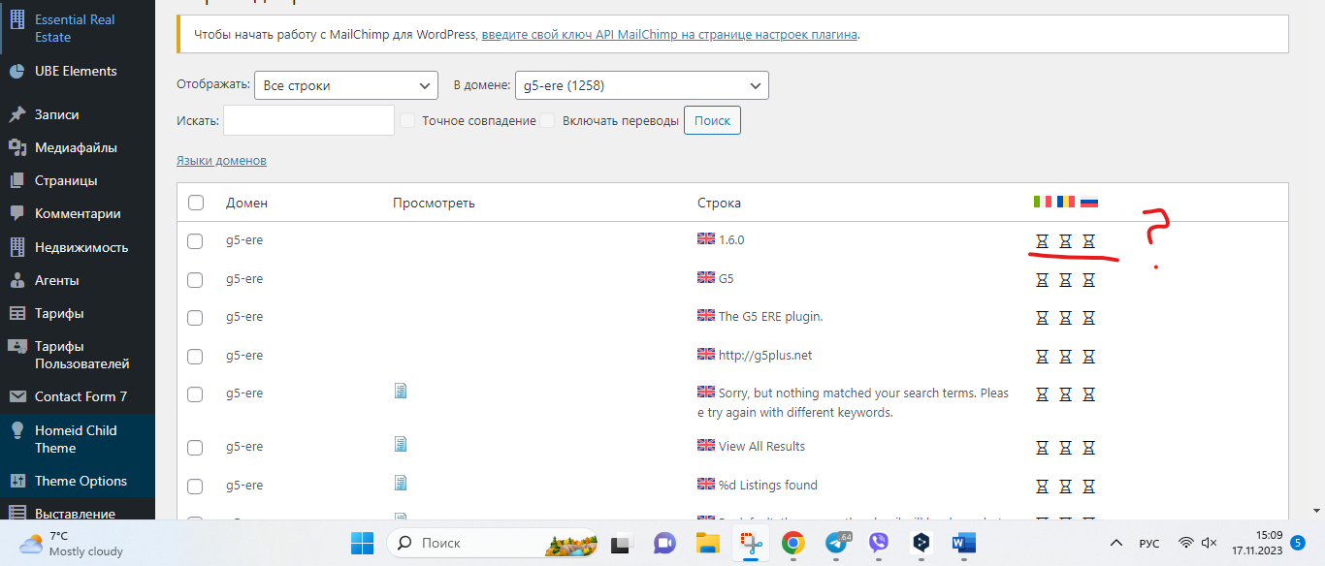1325x566 pixels.
Task: Follow the MailChimp API key settings link
Action: point(669,34)
